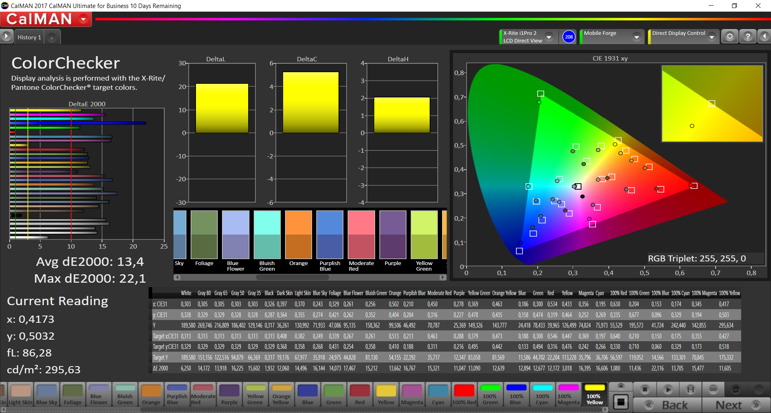
Task: Open the Mobile Forge source dropdown
Action: (x=636, y=37)
